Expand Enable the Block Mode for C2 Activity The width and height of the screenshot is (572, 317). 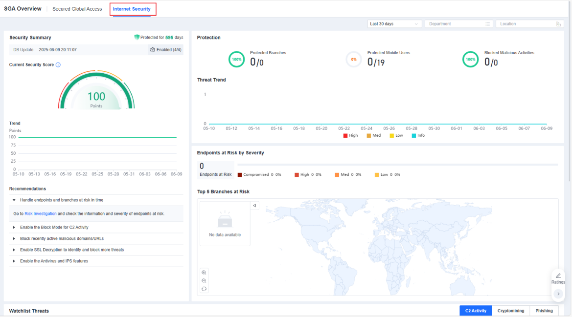(x=14, y=228)
